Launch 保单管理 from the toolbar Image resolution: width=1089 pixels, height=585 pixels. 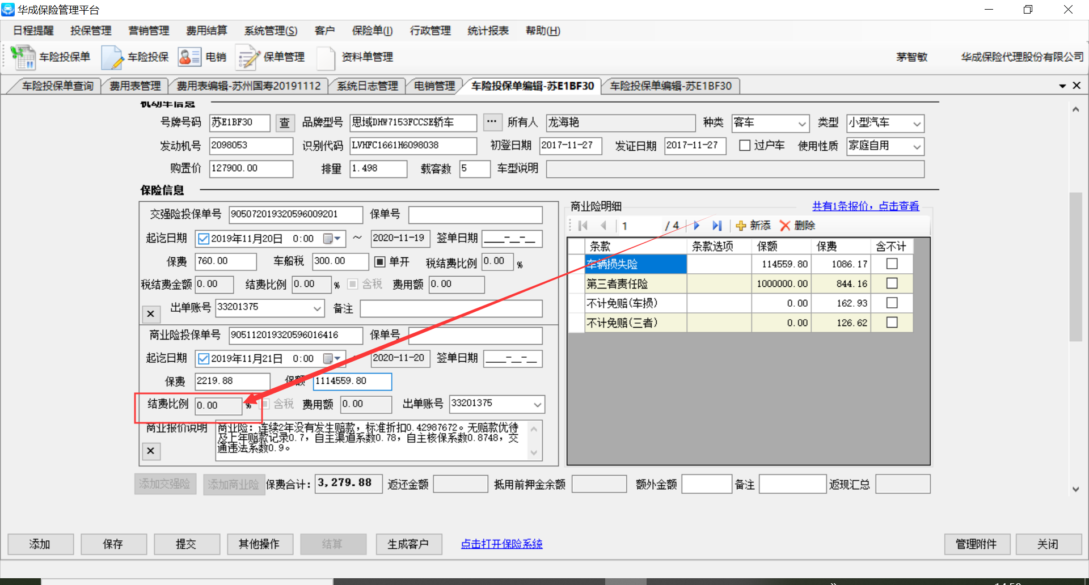pyautogui.click(x=247, y=57)
